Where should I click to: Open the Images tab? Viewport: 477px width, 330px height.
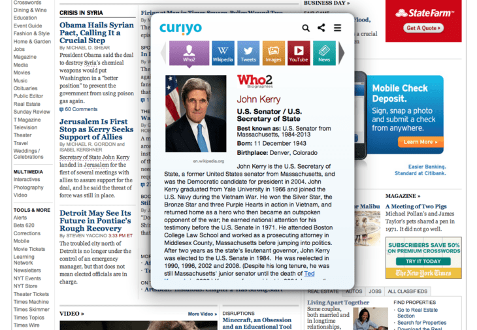[274, 53]
